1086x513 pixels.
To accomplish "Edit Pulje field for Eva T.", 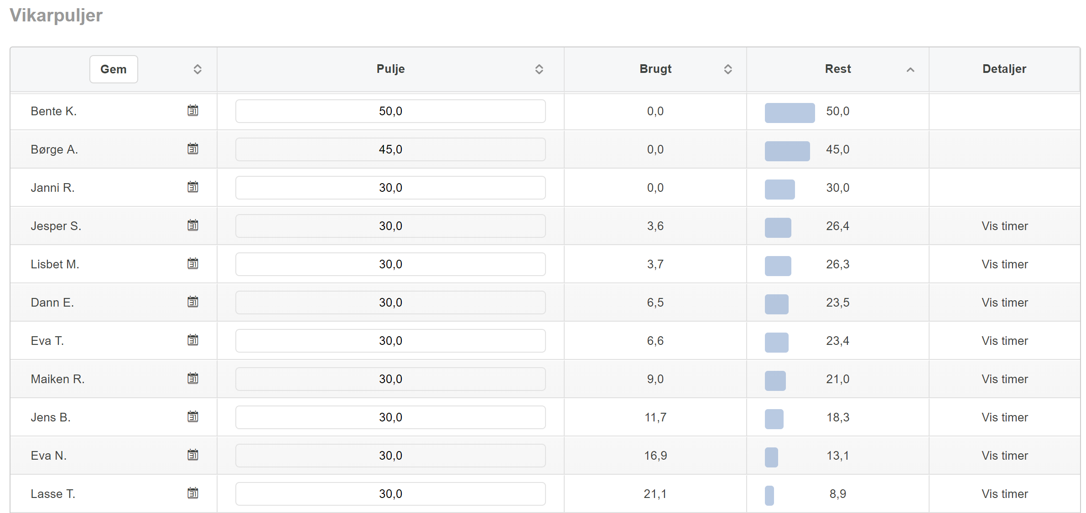I will 390,341.
